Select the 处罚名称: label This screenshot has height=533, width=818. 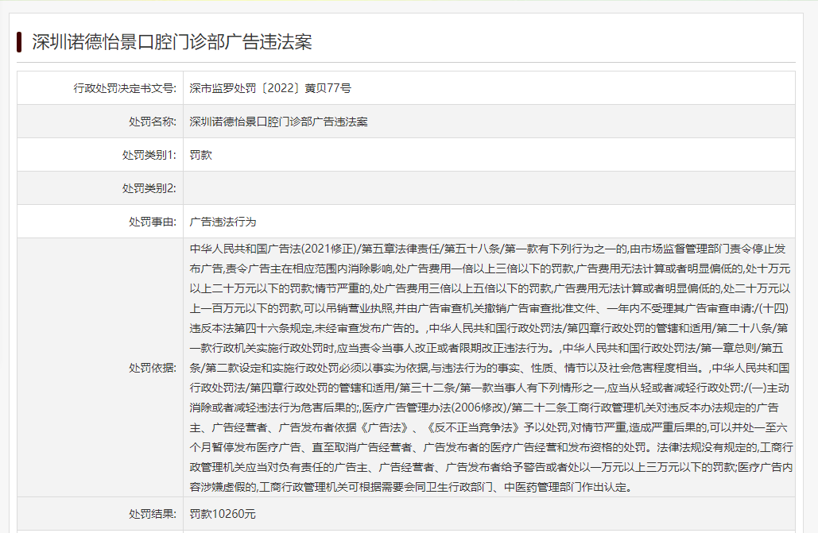[153, 122]
